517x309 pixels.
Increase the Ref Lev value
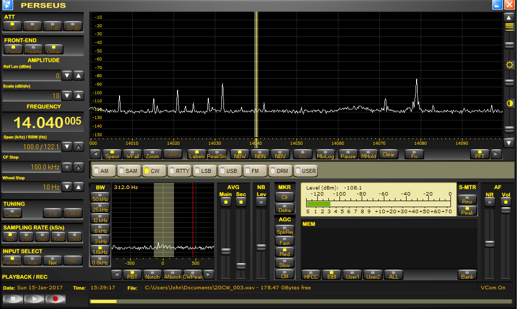tap(79, 76)
